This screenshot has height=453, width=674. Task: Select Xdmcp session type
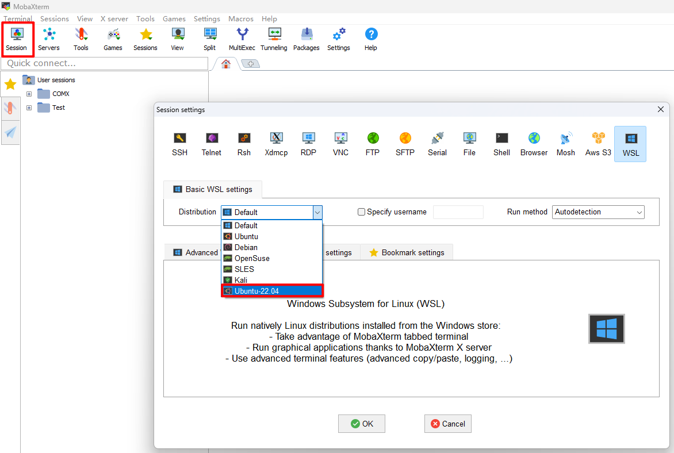(276, 144)
